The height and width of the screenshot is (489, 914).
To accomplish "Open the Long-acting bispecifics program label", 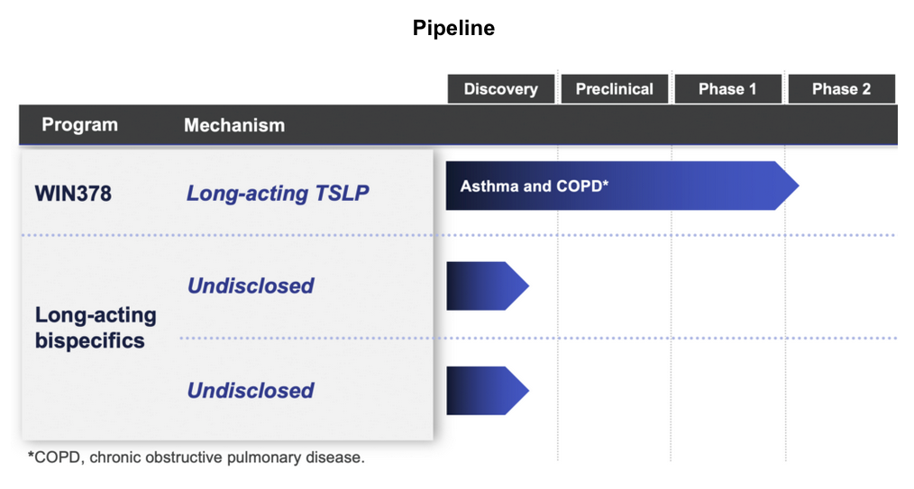I will pyautogui.click(x=96, y=328).
